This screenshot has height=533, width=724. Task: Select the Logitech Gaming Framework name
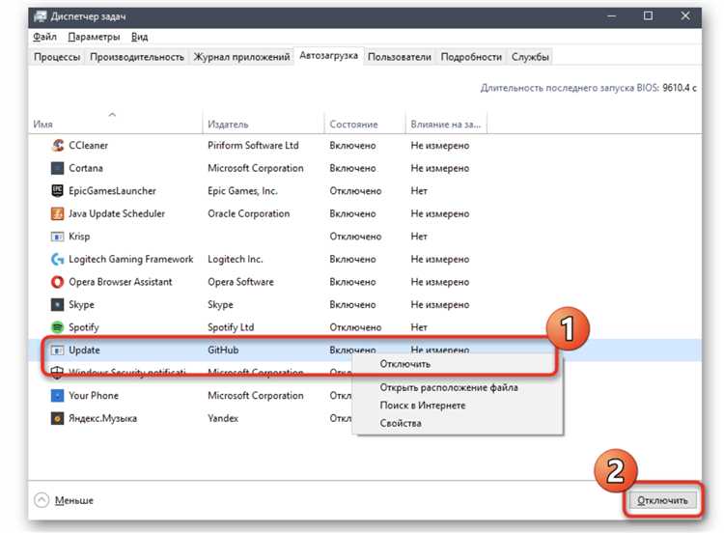(x=130, y=259)
